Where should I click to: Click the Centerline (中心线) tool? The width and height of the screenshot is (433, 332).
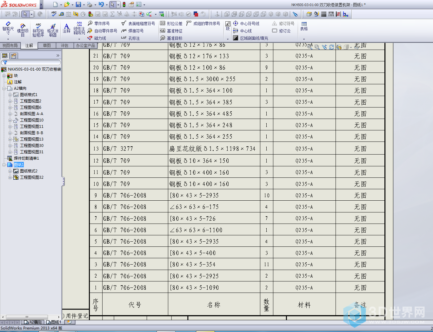click(x=242, y=31)
